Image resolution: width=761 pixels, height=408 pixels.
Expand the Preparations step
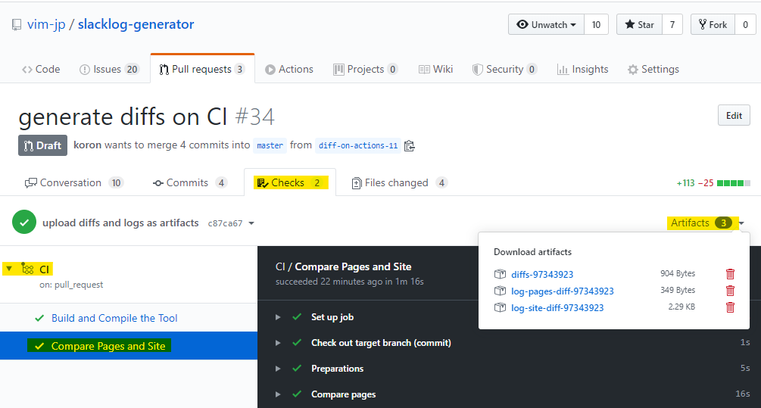[x=278, y=369]
